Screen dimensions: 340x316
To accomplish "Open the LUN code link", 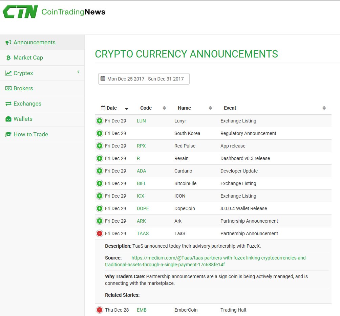I will (141, 121).
